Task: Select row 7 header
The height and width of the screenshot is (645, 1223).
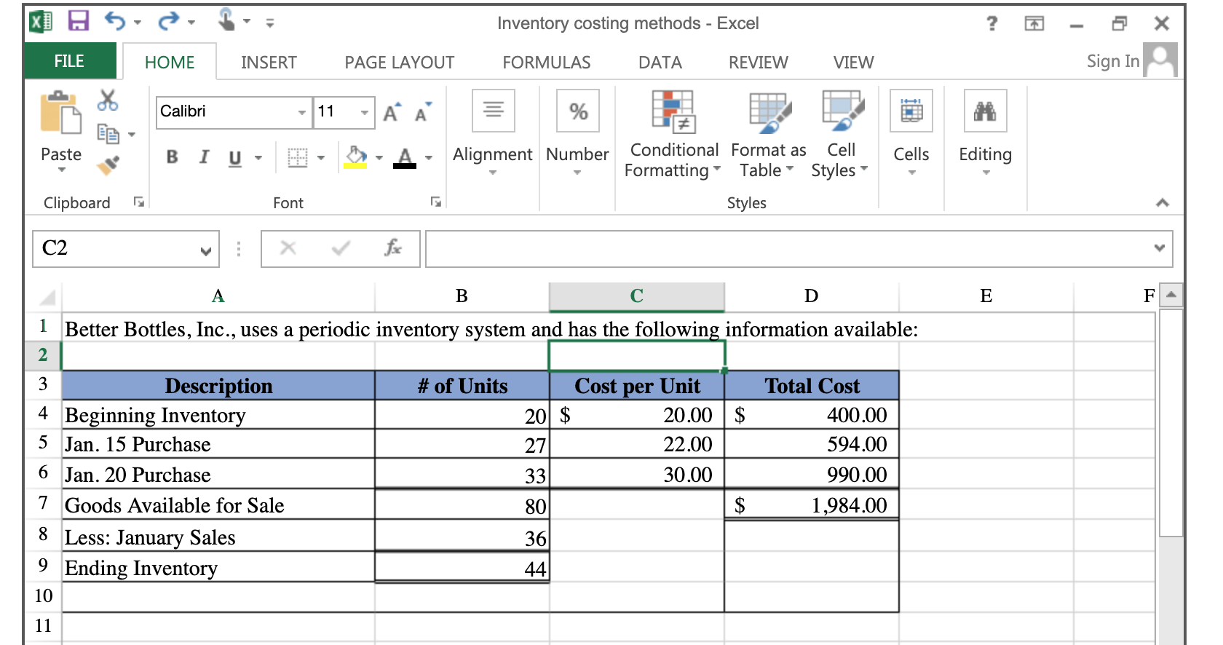Action: coord(43,503)
